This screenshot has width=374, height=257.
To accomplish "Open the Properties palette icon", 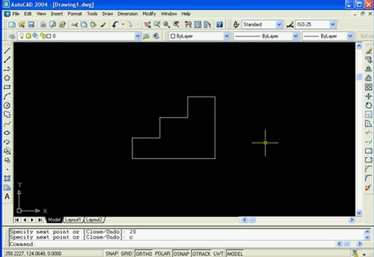I will click(x=188, y=25).
